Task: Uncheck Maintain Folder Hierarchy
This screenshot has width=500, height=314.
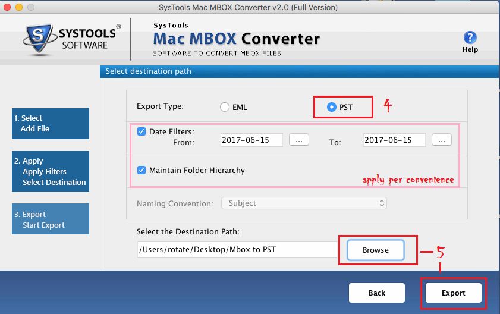Action: (141, 170)
